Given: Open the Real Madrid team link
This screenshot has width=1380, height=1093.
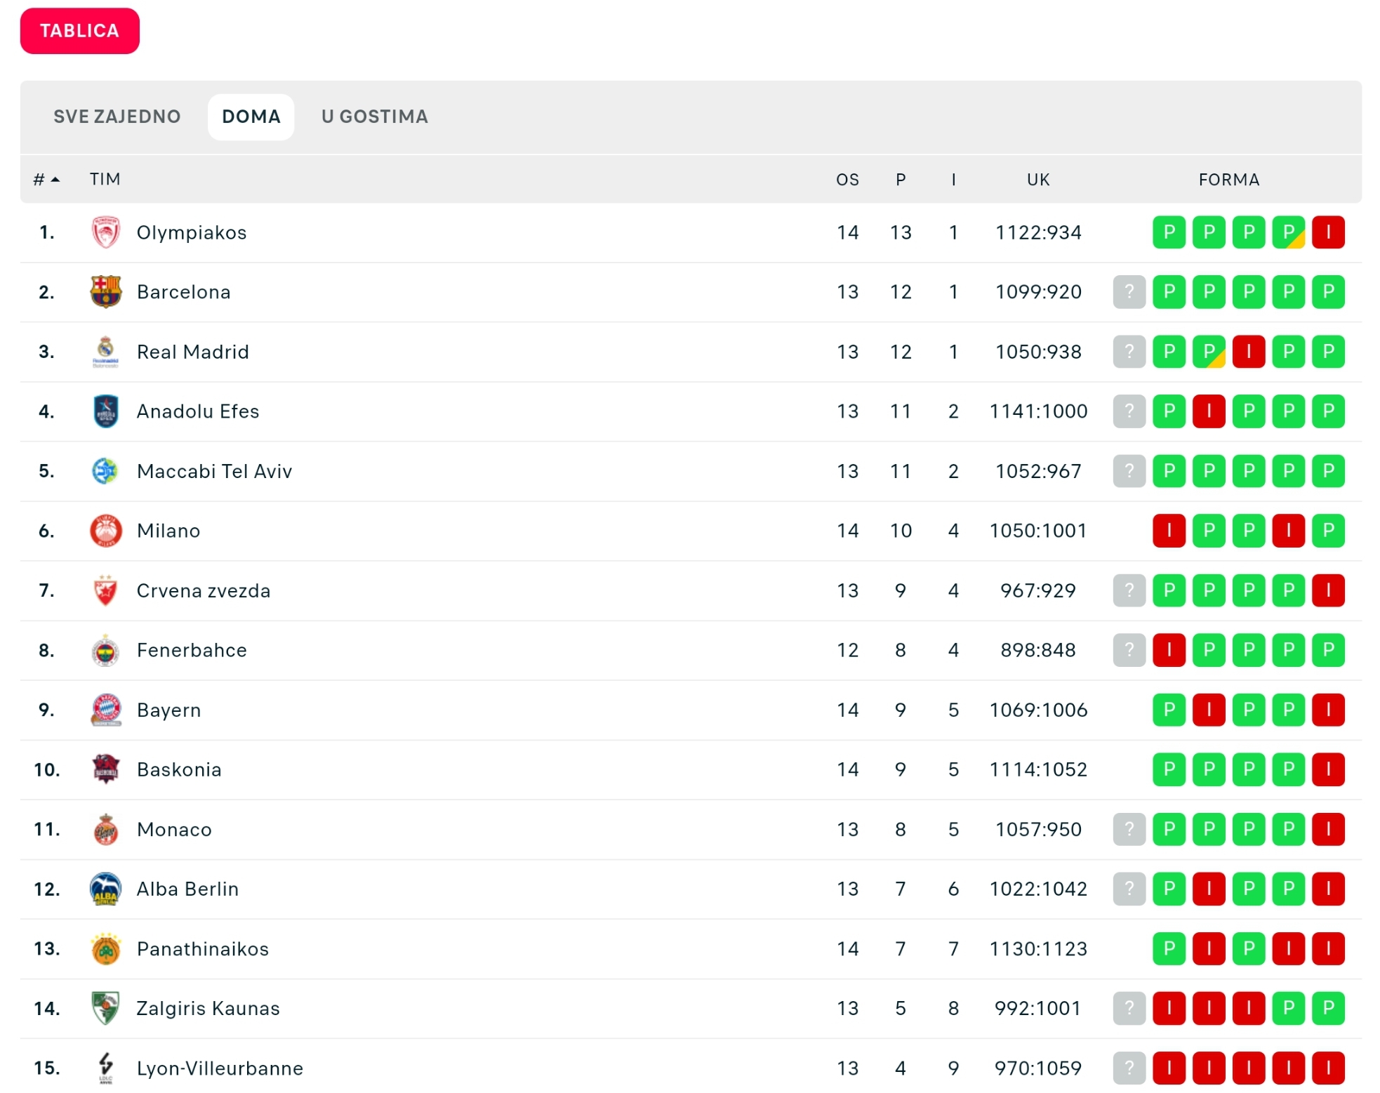Looking at the screenshot, I should coord(193,352).
